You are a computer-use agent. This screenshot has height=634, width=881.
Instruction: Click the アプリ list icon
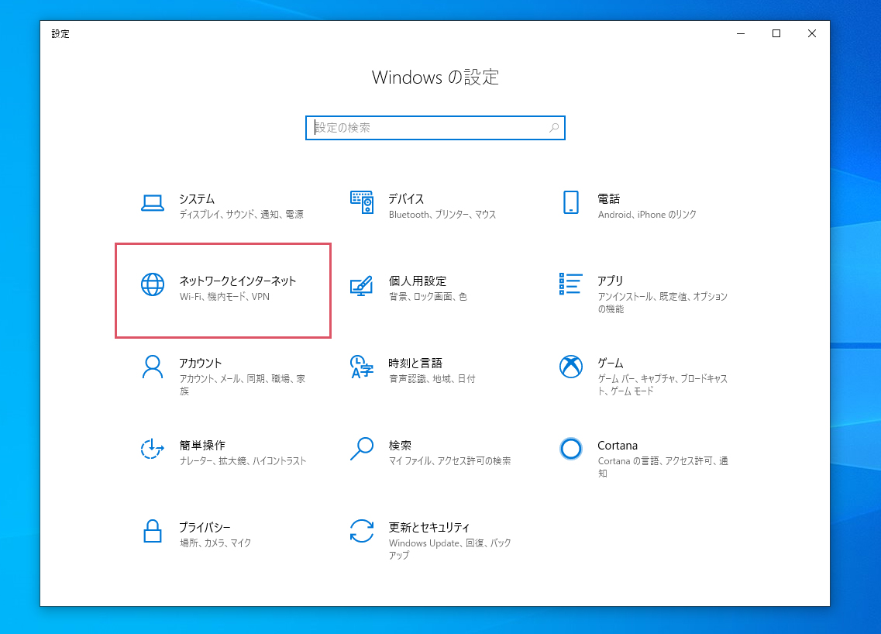click(570, 284)
